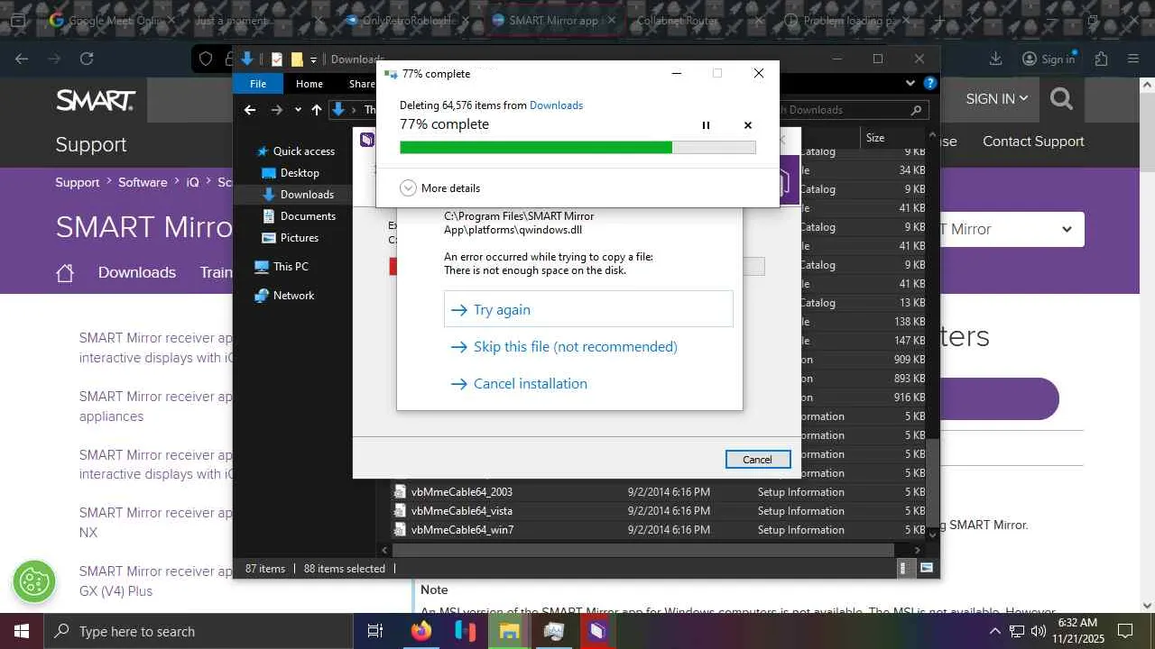
Task: Show hidden system tray icons
Action: [994, 631]
